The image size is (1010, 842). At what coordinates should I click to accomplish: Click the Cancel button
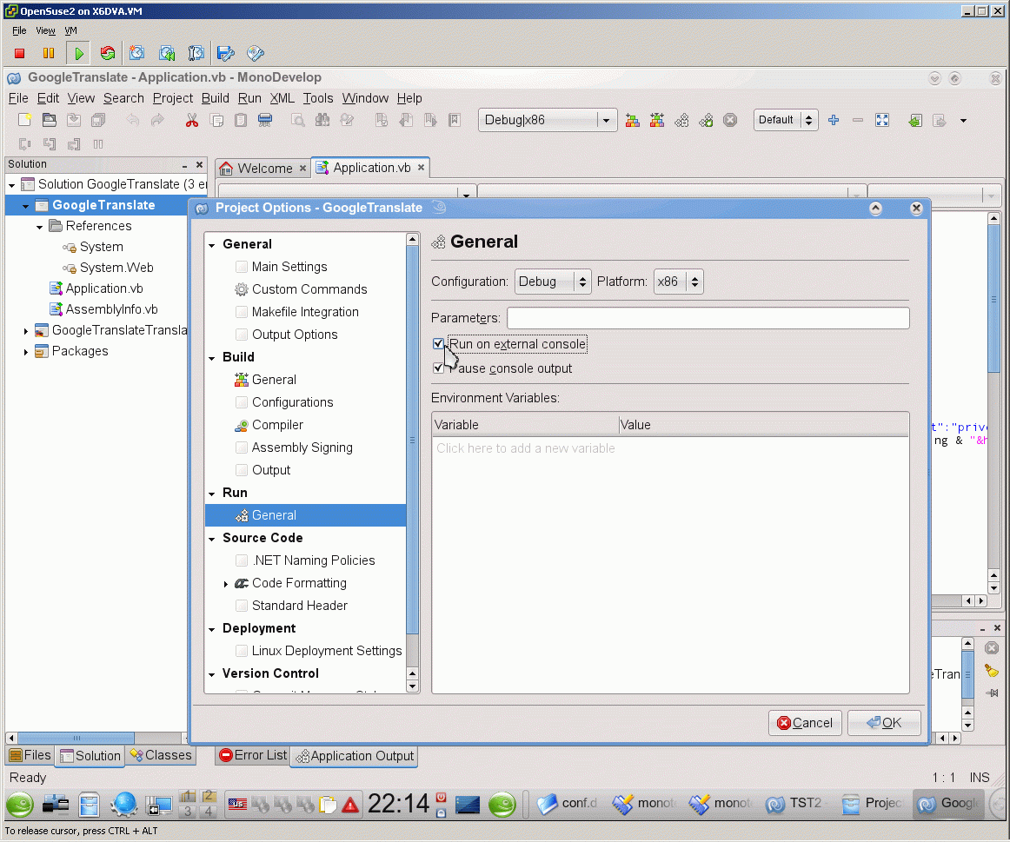pos(805,722)
